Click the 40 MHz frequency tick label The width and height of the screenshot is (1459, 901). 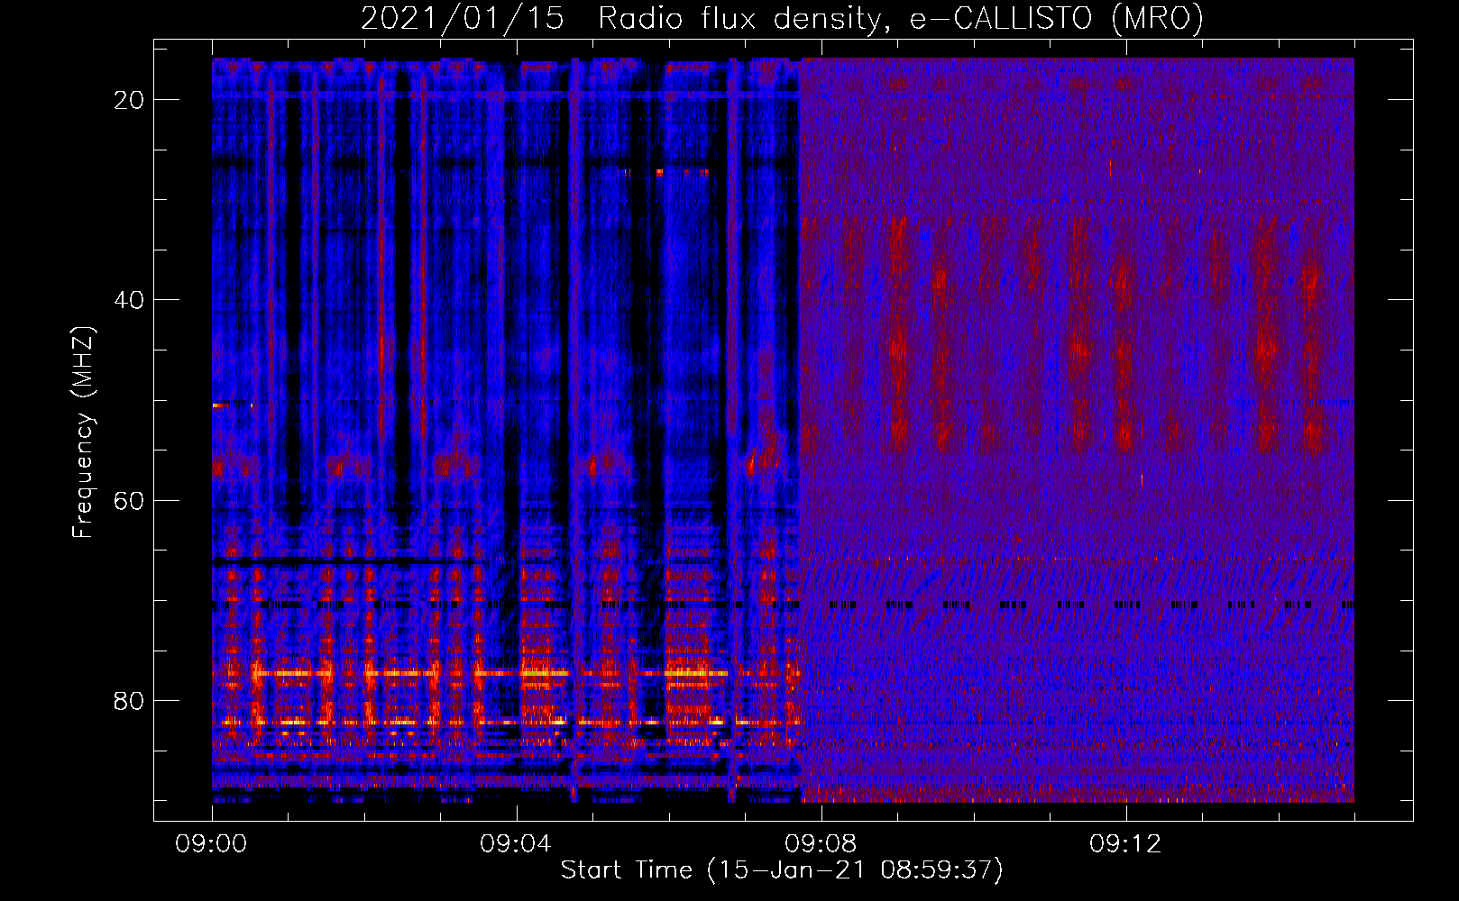point(129,300)
